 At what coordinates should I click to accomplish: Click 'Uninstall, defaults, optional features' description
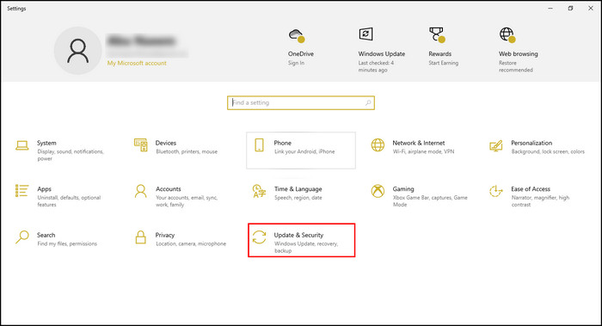tap(69, 201)
